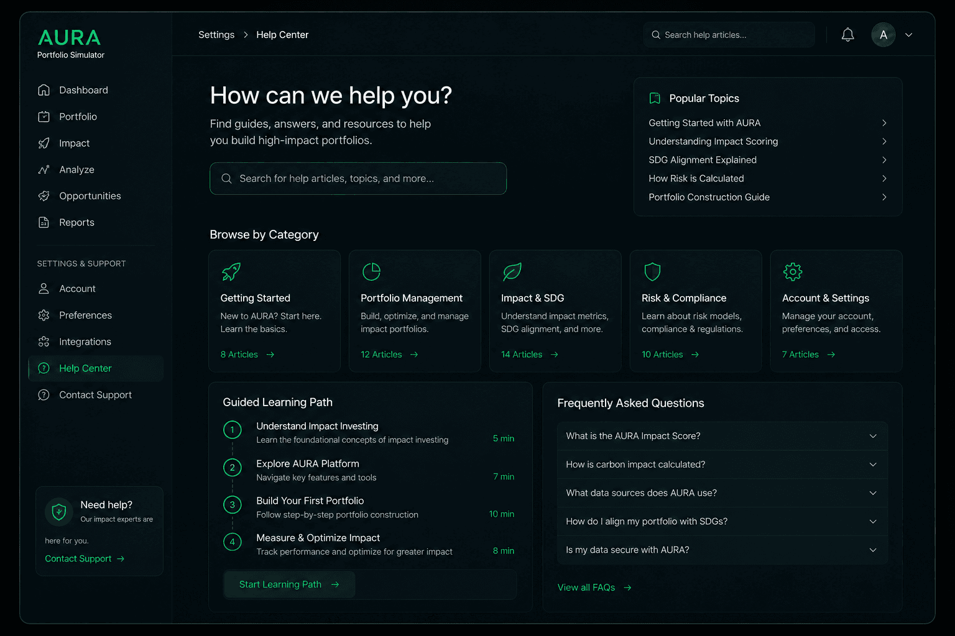The width and height of the screenshot is (955, 636).
Task: Open Integrations in sidebar menu
Action: [x=96, y=342]
